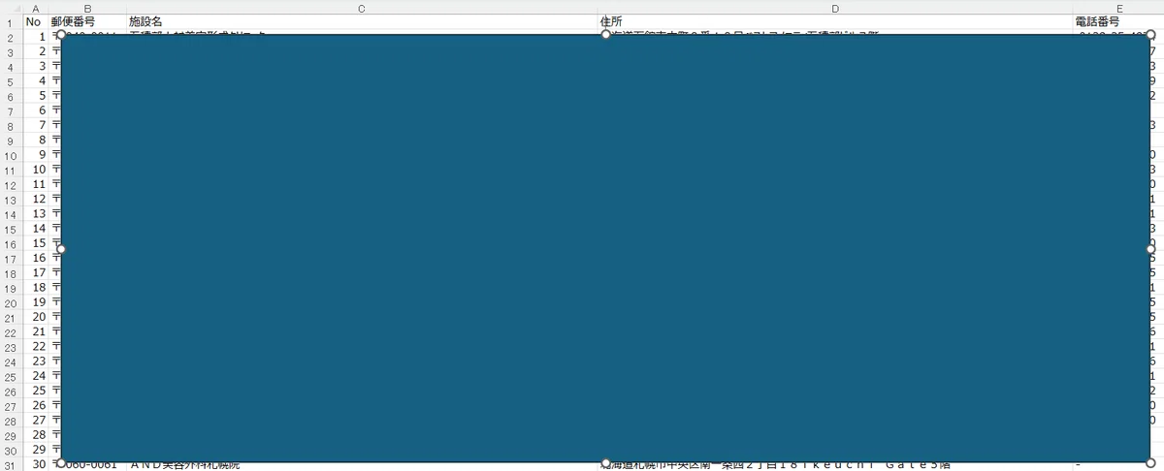This screenshot has height=471, width=1164.
Task: Select row header 24
Action: point(12,362)
